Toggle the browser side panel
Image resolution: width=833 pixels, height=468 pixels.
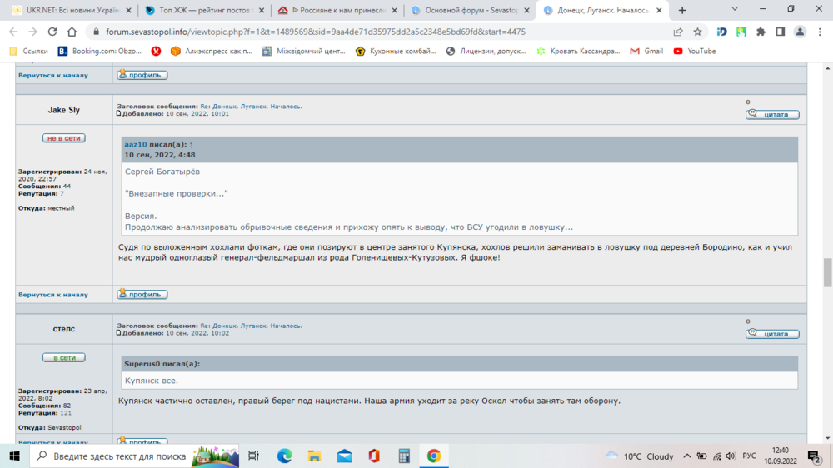coord(781,32)
